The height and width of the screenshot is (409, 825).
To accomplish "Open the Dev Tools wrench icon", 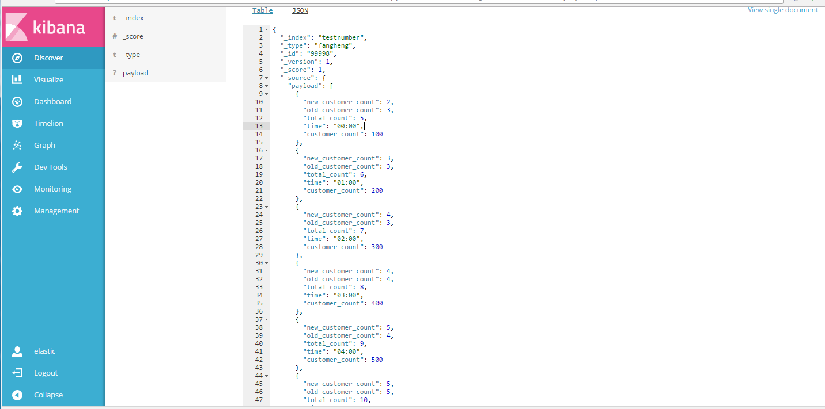I will pyautogui.click(x=17, y=167).
